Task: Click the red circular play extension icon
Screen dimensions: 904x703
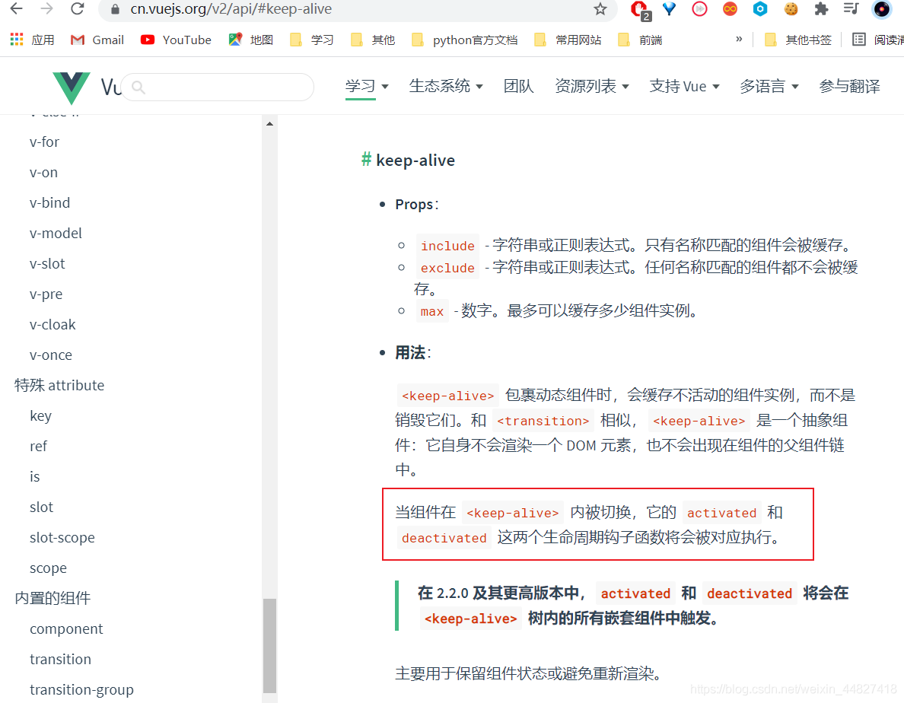Action: tap(699, 8)
